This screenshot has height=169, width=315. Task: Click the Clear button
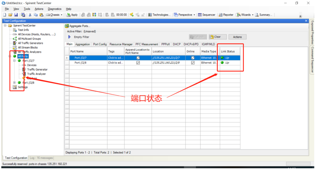[217, 37]
